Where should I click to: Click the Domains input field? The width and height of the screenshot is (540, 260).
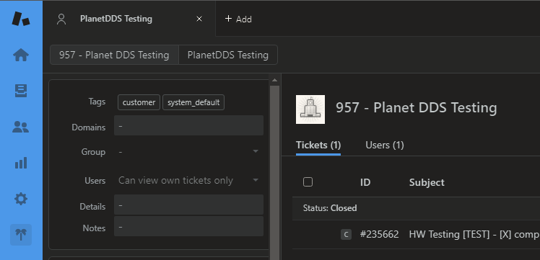pyautogui.click(x=188, y=125)
